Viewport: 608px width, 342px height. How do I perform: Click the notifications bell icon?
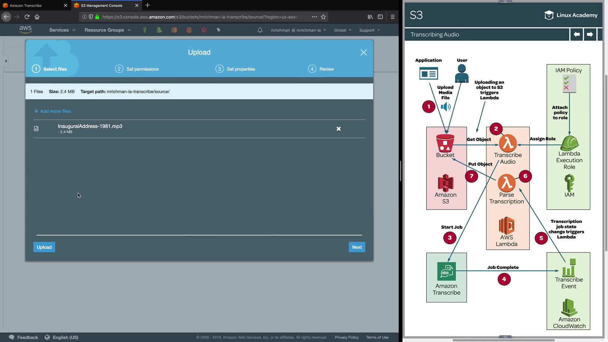(260, 30)
